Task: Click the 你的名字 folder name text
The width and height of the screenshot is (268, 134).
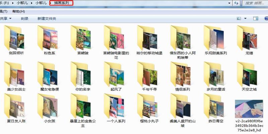Action: (x=83, y=89)
